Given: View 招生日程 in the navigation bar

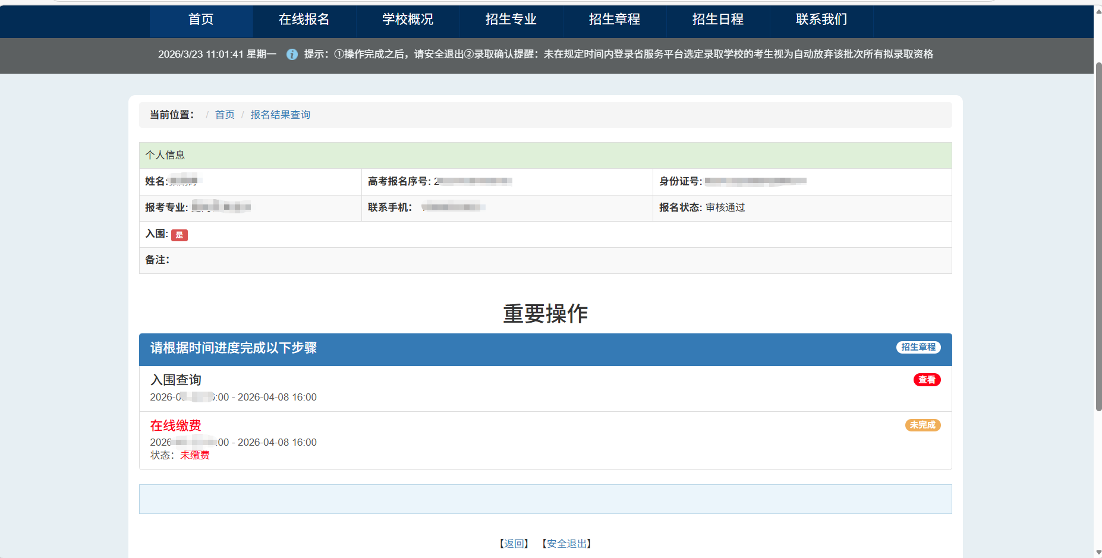Looking at the screenshot, I should pos(718,20).
